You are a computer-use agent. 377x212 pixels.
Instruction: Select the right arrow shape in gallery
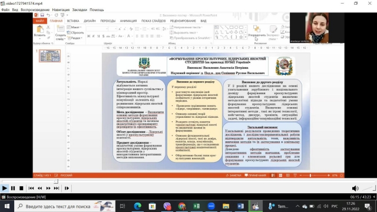[x=232, y=32]
